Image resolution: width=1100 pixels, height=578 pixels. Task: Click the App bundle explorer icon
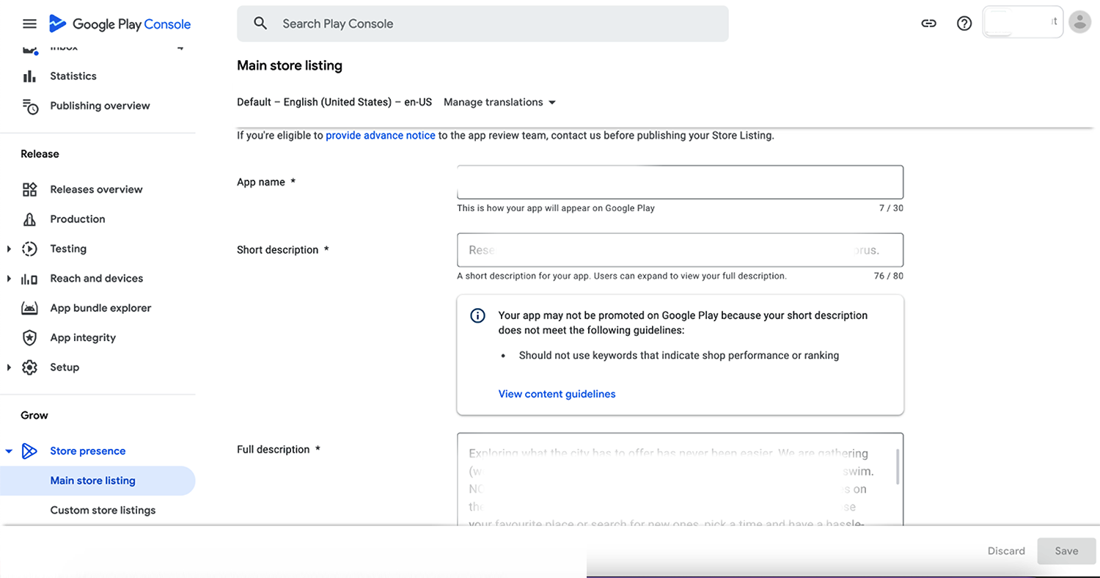29,308
